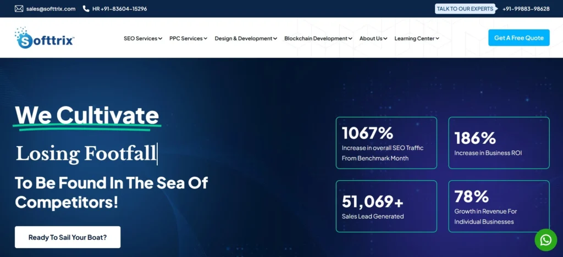Screen dimensions: 563x257
Task: Click the 78% Growth in Revenue card
Action: [x=499, y=206]
